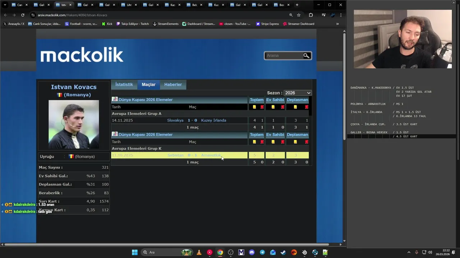Screen dimensions: 460x258
Task: Open the Kick bookmark
Action: click(x=107, y=24)
